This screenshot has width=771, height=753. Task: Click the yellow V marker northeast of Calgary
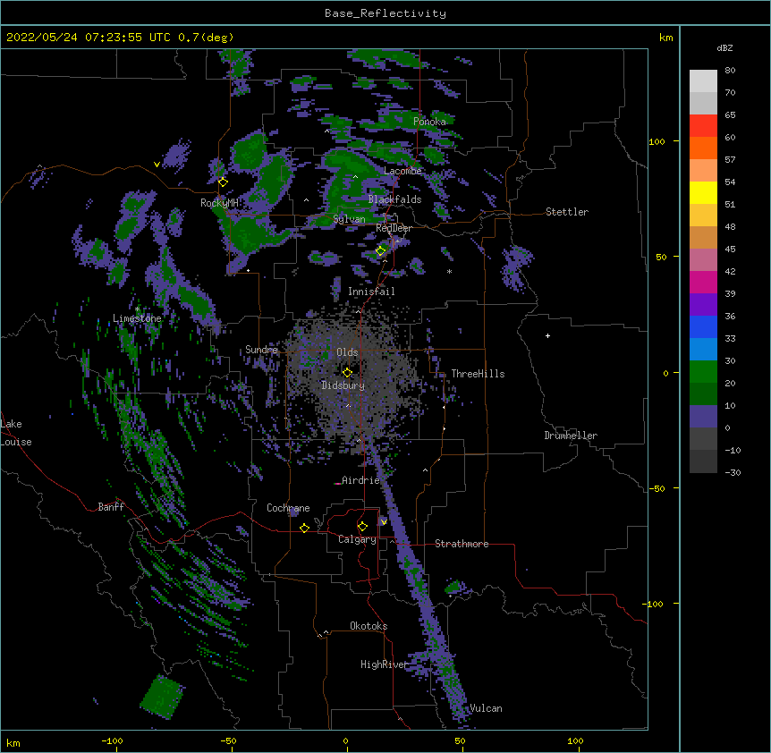point(384,522)
